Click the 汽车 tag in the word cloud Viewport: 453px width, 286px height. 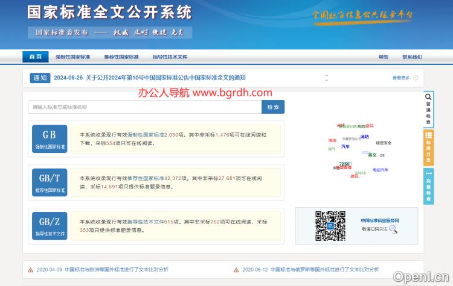pyautogui.click(x=345, y=146)
